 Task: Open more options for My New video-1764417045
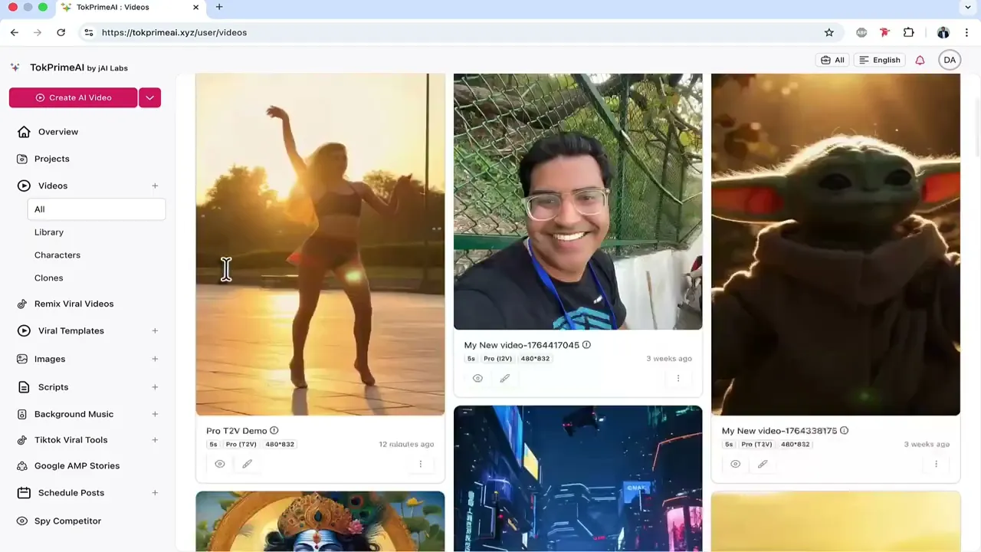(678, 378)
